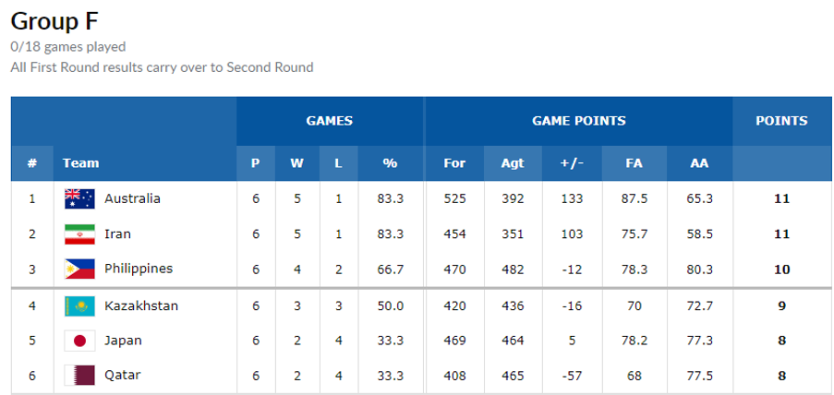Click the Philippines flag icon
This screenshot has height=395, width=834.
(x=79, y=269)
